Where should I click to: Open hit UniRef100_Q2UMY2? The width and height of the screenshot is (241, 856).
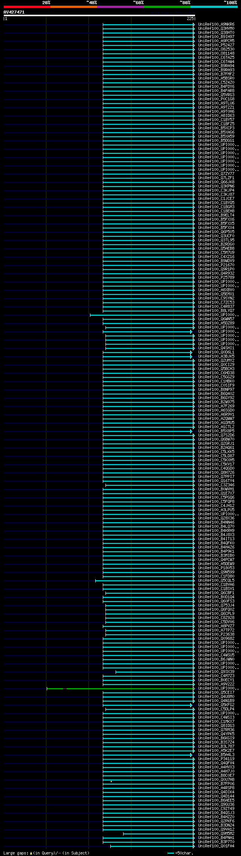click(216, 361)
